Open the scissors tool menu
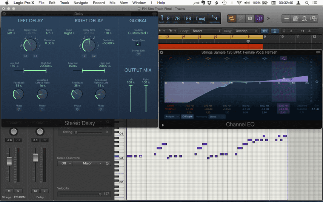The width and height of the screenshot is (323, 202). click(172, 31)
